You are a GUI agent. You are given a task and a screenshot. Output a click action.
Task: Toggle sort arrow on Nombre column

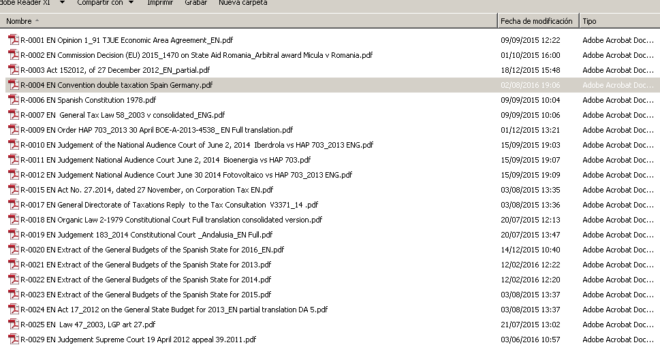(37, 20)
